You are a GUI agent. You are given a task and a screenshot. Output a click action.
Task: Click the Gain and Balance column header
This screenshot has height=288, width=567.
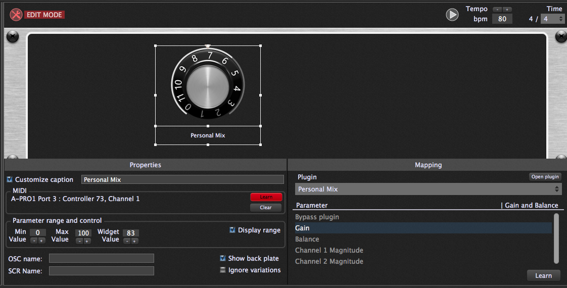click(x=531, y=205)
